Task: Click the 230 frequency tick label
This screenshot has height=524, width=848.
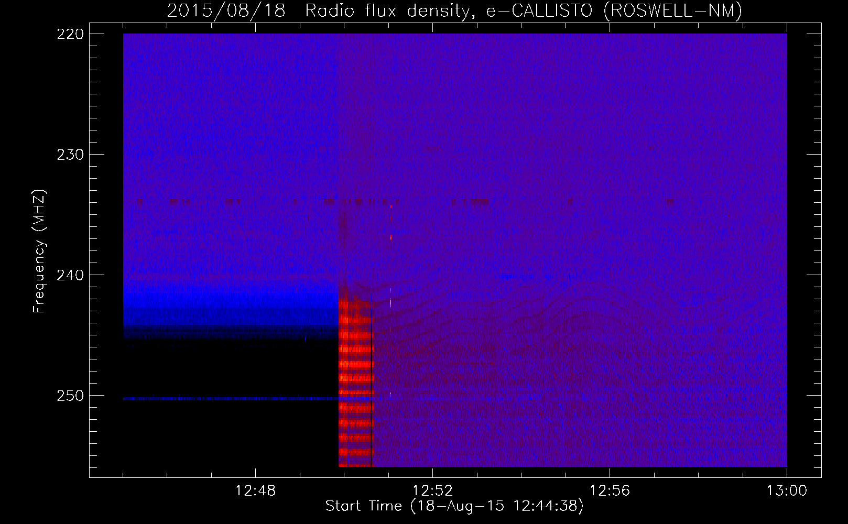Action: tap(70, 155)
